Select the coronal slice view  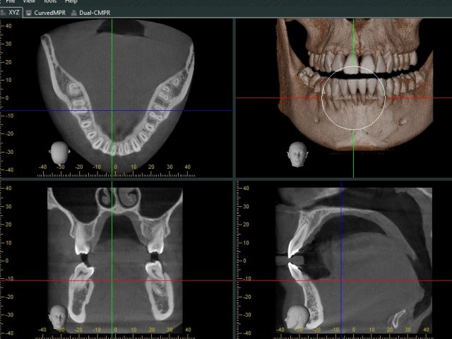[x=116, y=260]
